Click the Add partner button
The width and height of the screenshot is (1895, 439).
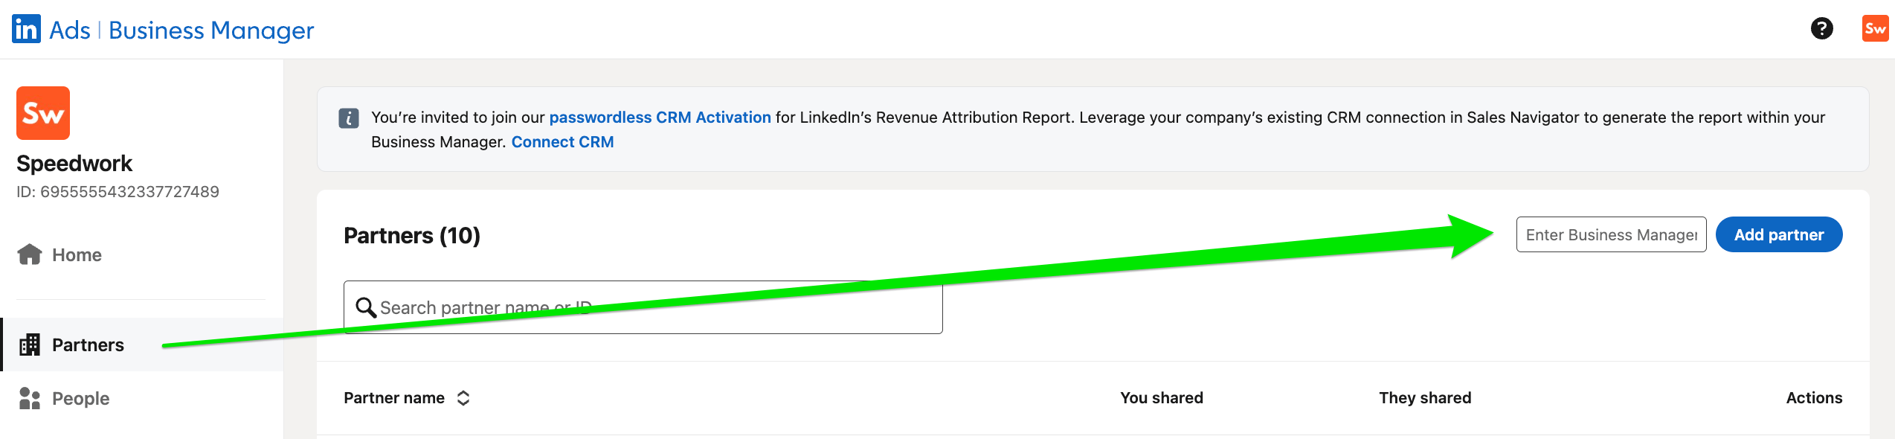click(1779, 234)
